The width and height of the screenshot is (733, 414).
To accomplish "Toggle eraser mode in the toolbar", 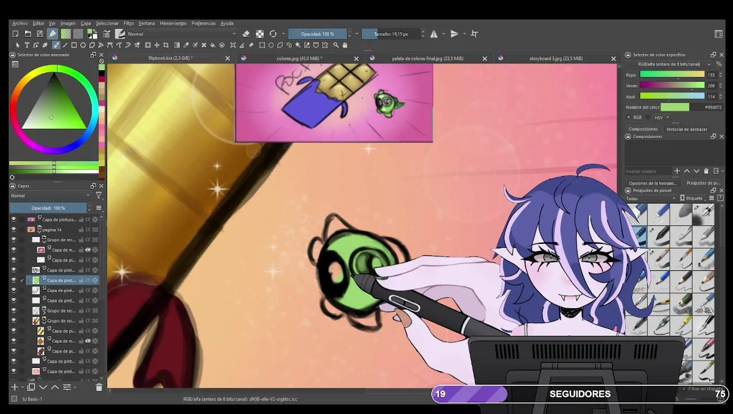I will click(x=246, y=34).
